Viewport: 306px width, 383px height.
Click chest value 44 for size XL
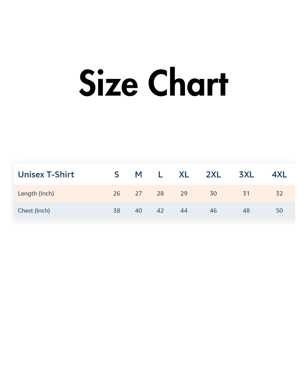point(184,211)
